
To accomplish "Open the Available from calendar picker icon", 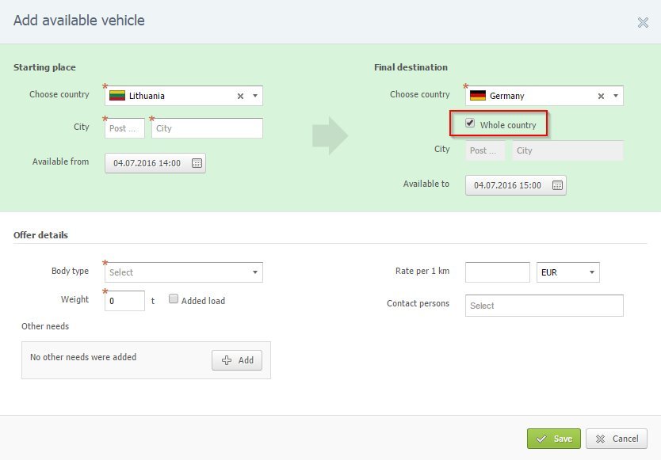I will (x=197, y=164).
